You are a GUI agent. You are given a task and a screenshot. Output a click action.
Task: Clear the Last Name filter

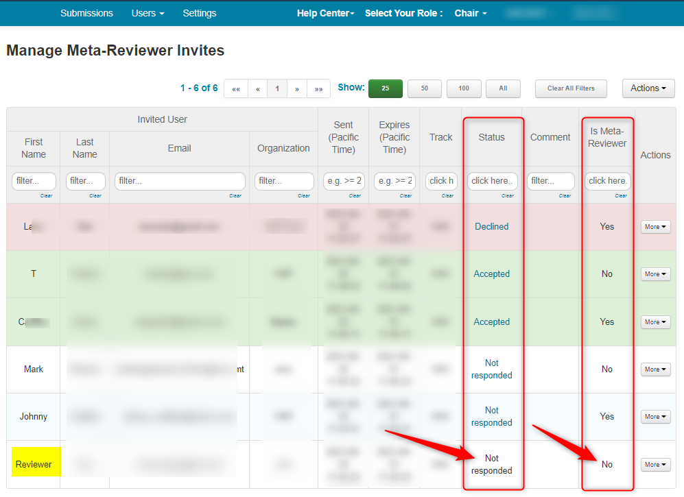pos(95,196)
